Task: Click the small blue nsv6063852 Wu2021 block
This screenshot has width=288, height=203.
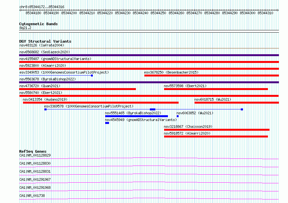Action: (x=178, y=116)
